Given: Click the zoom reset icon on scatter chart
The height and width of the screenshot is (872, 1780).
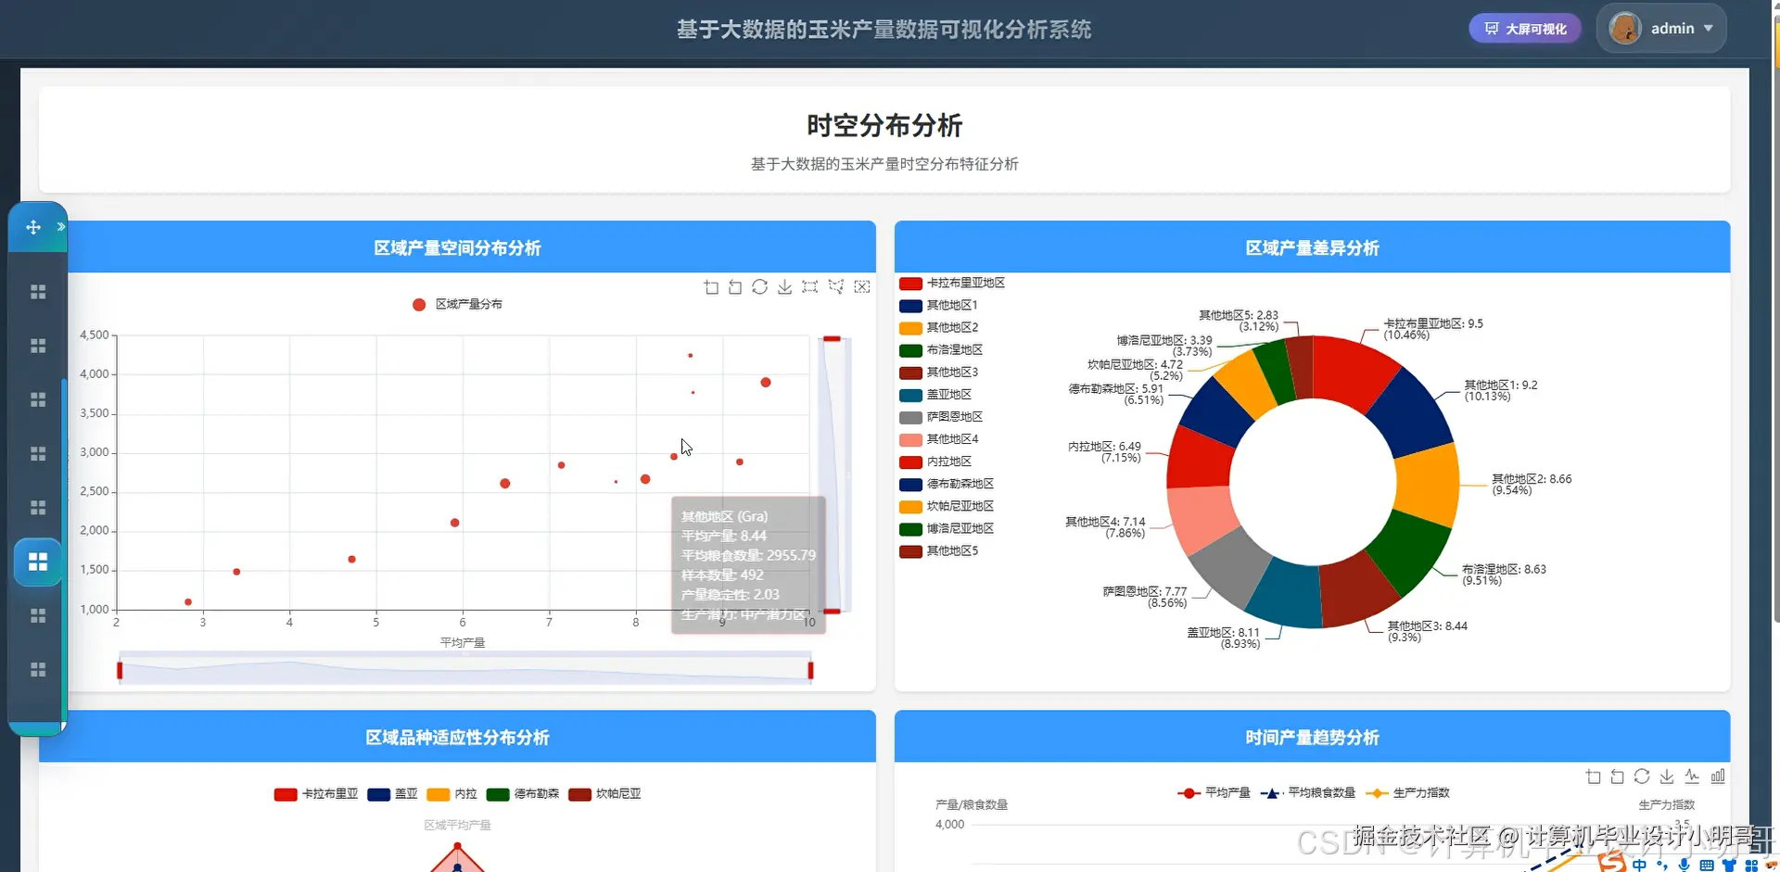Looking at the screenshot, I should [x=734, y=286].
